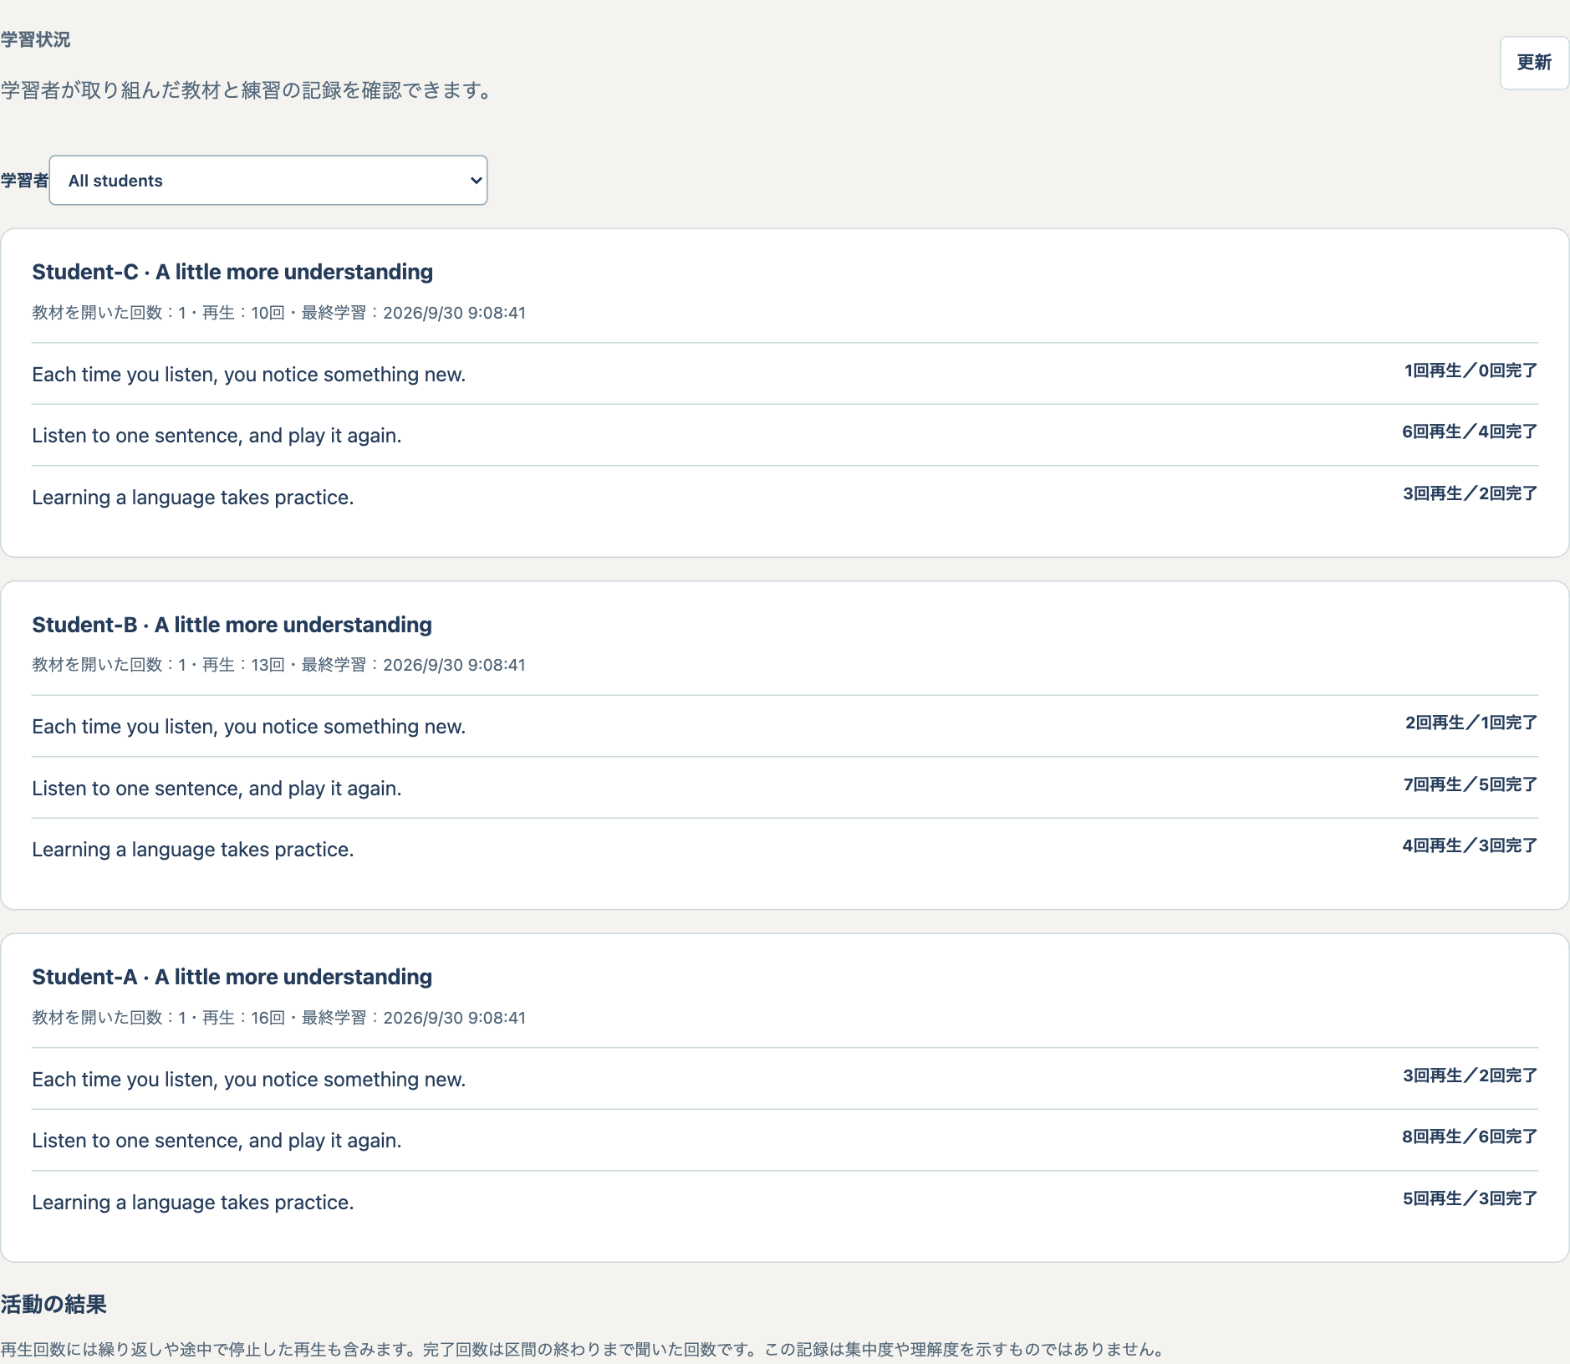Viewport: 1570px width, 1364px height.
Task: Click Student-C's '3回再生／2回完了' count
Action: click(1470, 493)
